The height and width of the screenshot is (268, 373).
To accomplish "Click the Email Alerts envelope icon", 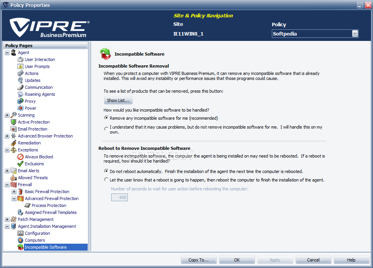I will coord(14,171).
